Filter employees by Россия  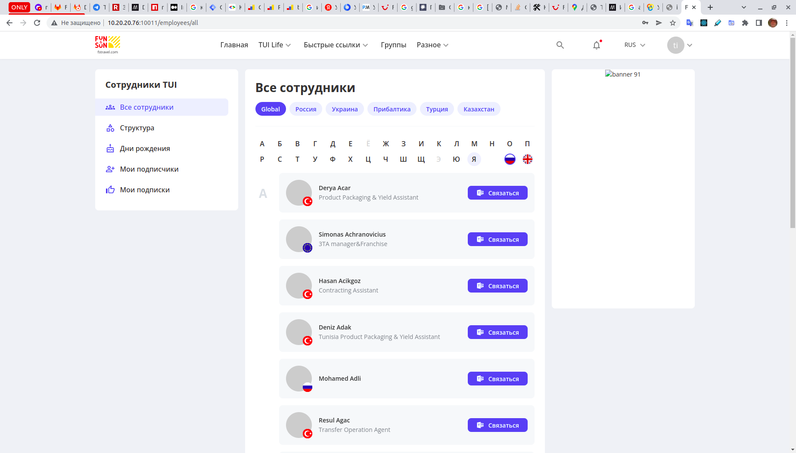tap(306, 109)
